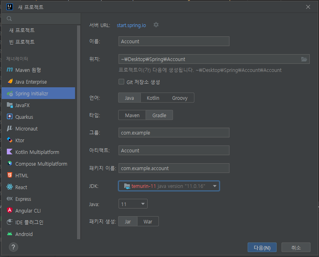
Task: Click the package name field
Action: coord(174,168)
